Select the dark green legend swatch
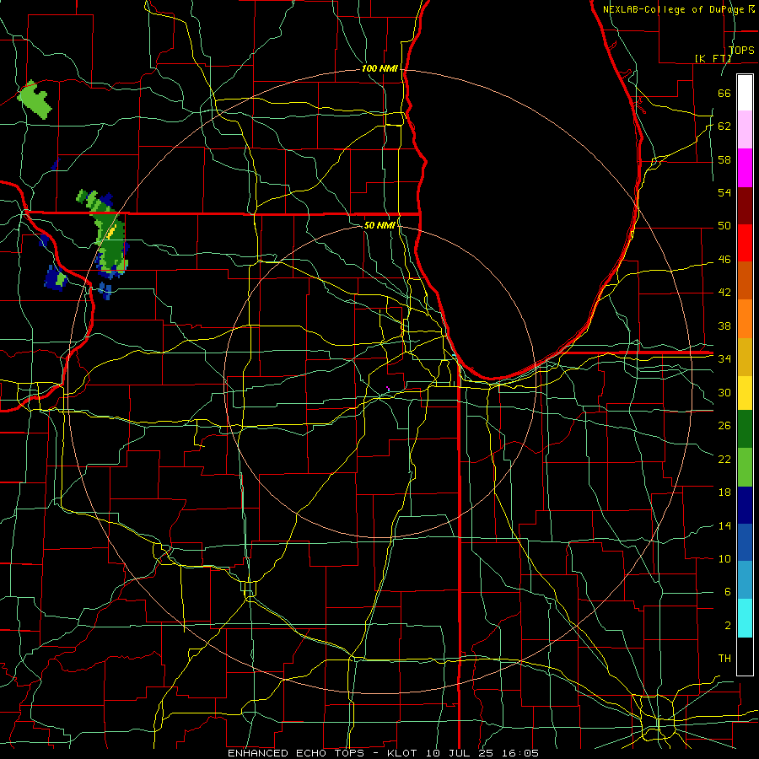The image size is (759, 759). point(745,429)
